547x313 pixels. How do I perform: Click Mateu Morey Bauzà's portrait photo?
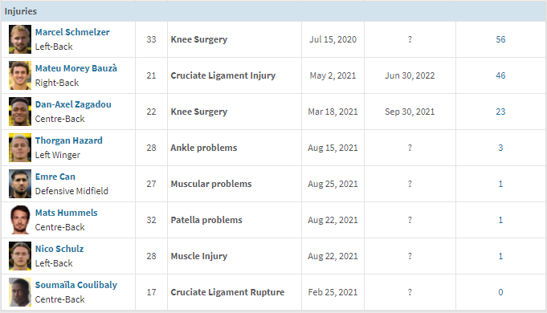pyautogui.click(x=20, y=75)
